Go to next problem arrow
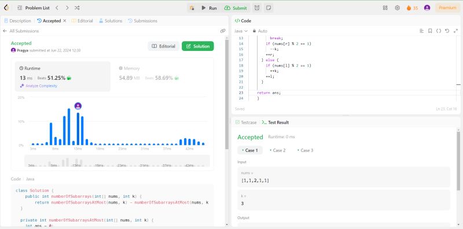This screenshot has width=463, height=229. point(67,8)
